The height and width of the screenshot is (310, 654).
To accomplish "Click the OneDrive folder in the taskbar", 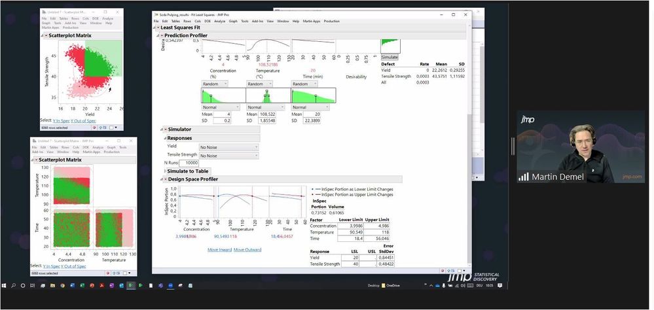I will 391,286.
